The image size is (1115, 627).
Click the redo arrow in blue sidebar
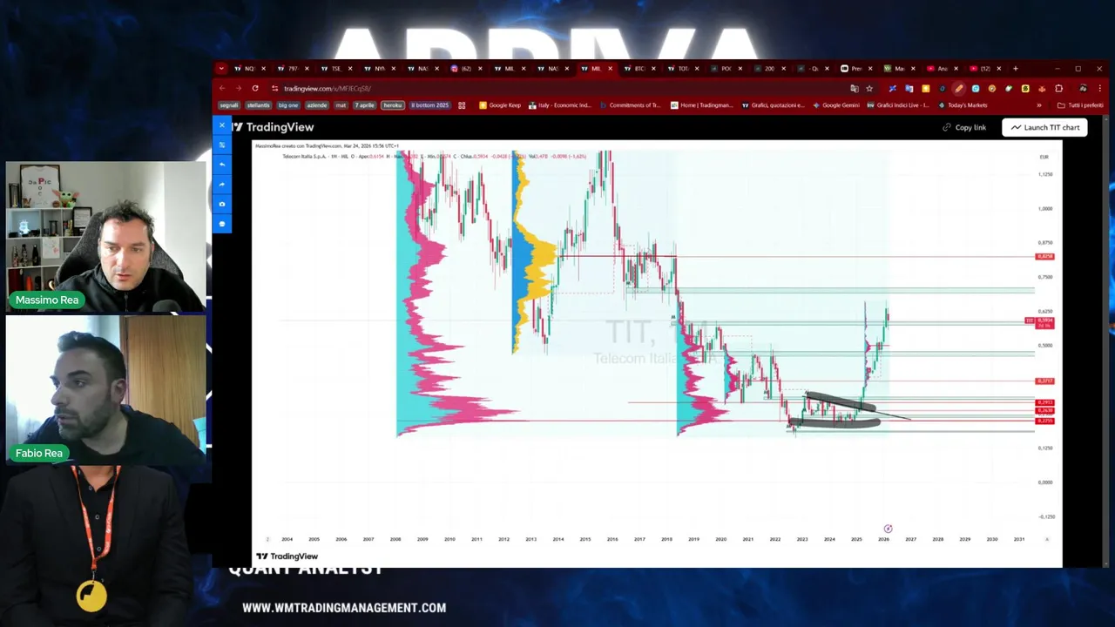[x=222, y=184]
